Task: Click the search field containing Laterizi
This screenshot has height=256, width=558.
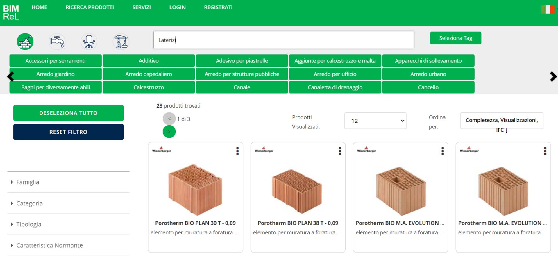Action: point(284,40)
